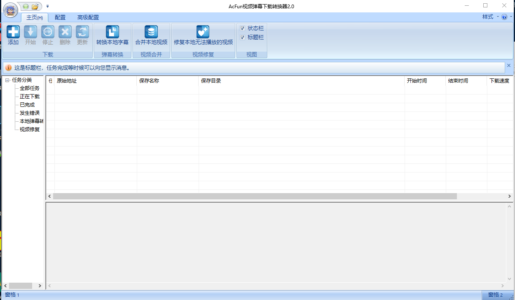
Task: Click the blue help question mark icon
Action: click(x=504, y=17)
